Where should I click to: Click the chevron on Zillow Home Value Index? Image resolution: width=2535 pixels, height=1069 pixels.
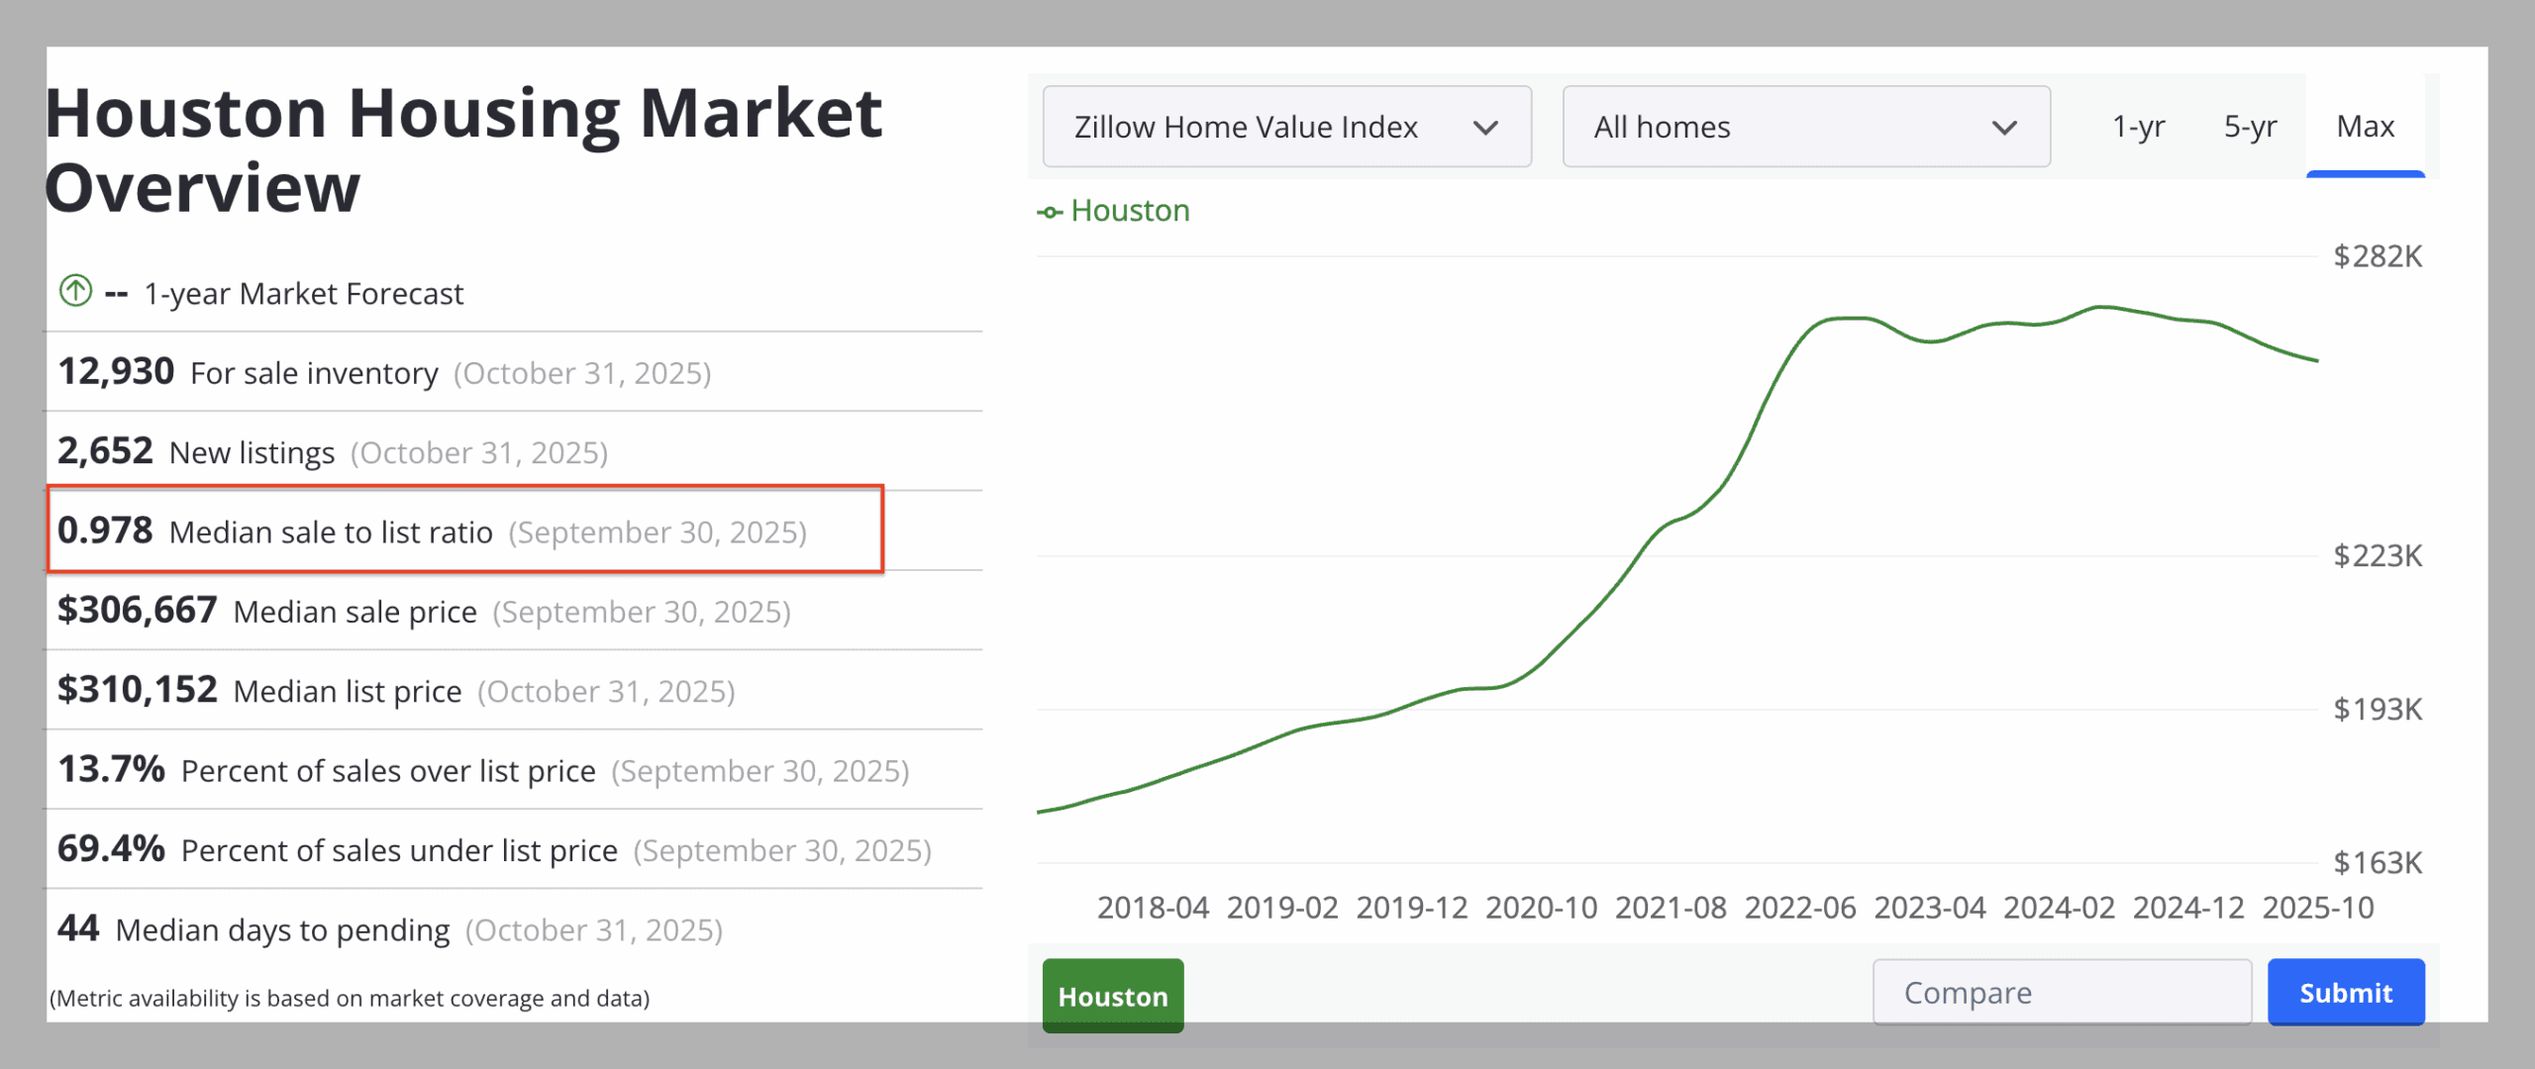1484,128
